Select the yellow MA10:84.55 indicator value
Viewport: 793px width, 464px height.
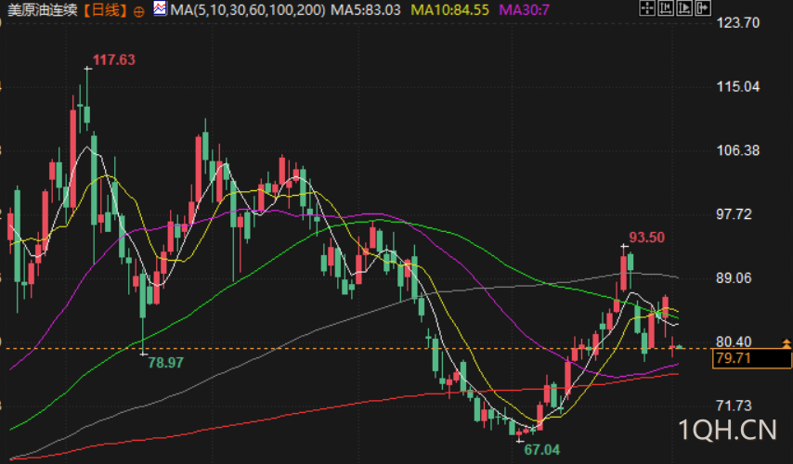[x=449, y=9]
